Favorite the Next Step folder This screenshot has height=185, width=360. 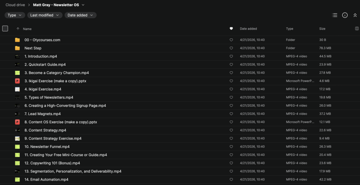231,48
